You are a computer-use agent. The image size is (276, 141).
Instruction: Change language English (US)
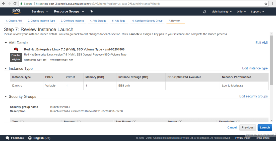click(x=42, y=138)
